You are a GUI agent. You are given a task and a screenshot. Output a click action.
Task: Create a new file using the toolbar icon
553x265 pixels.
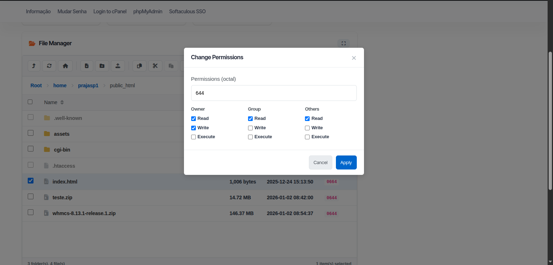coord(86,66)
